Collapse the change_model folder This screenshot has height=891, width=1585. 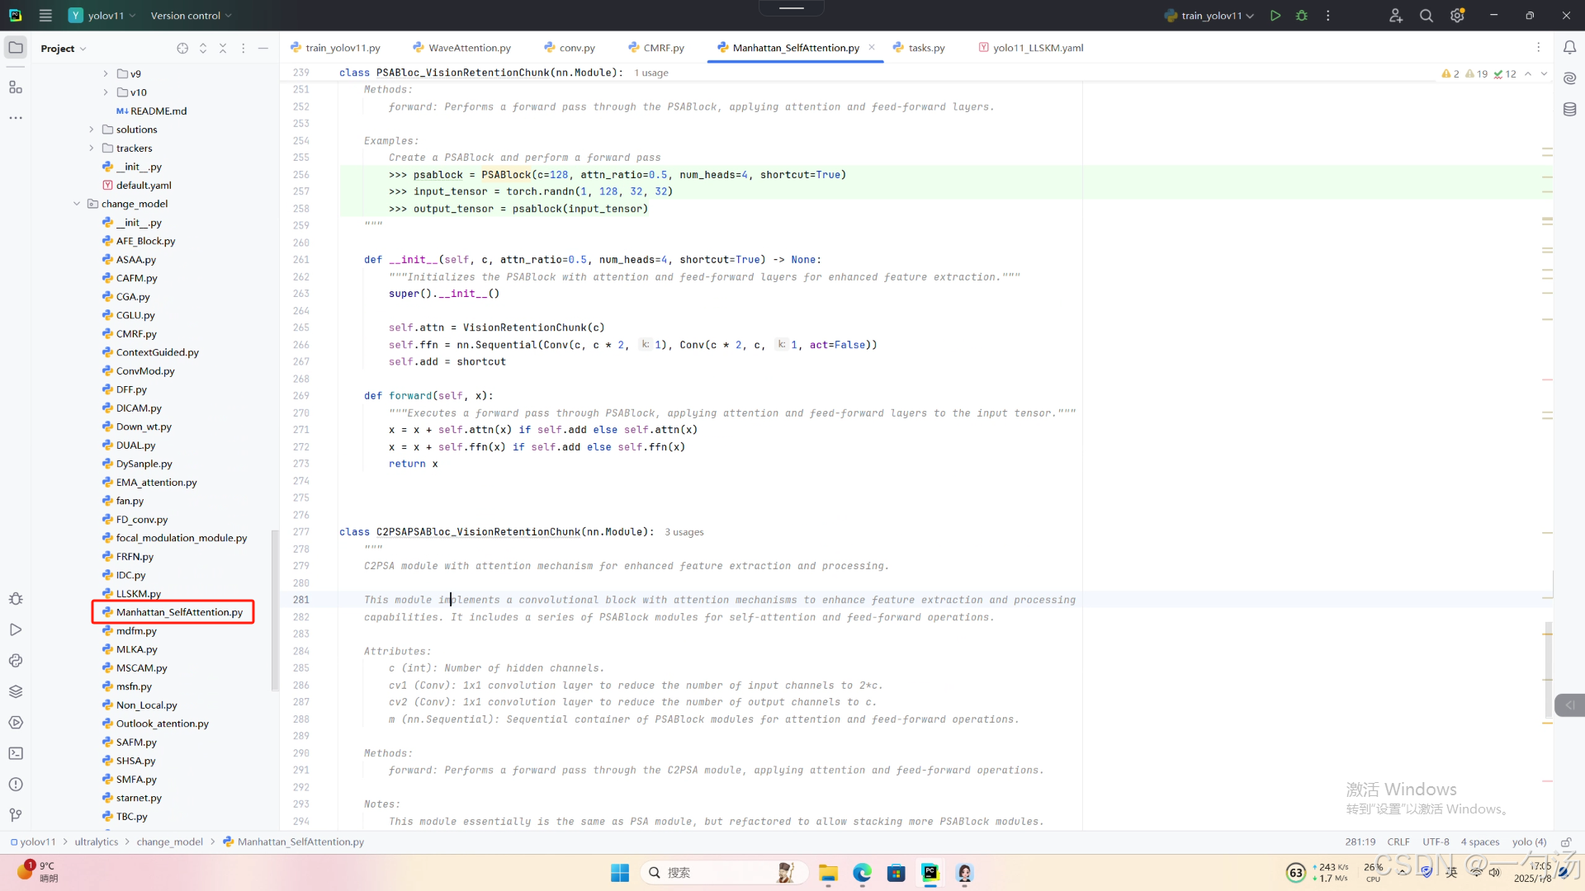(x=77, y=204)
